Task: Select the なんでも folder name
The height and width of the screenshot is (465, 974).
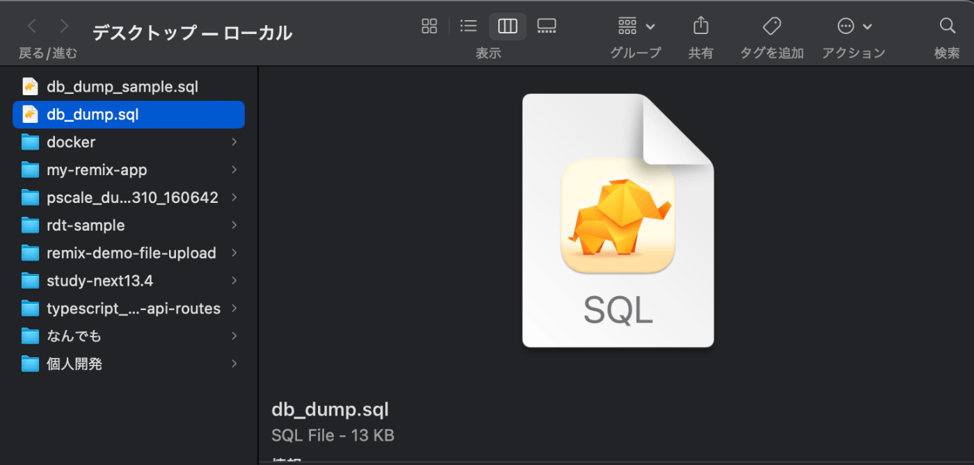Action: tap(74, 336)
